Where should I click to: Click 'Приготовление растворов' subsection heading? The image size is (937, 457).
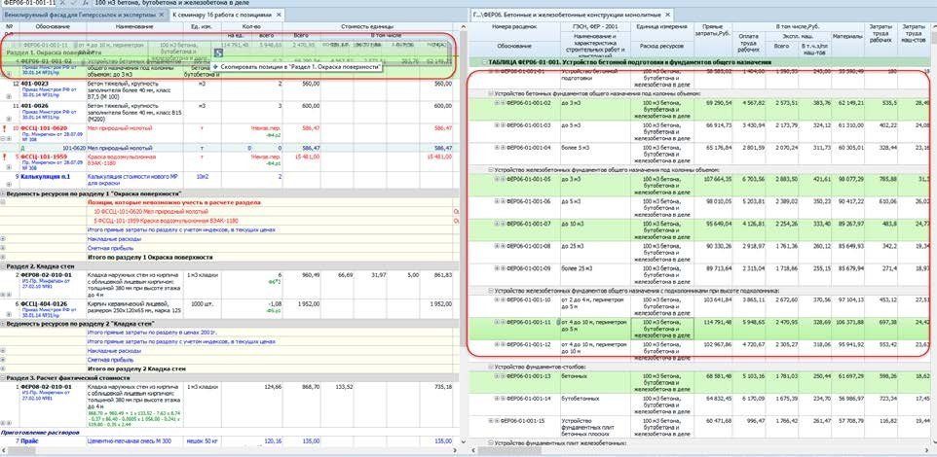pos(40,432)
